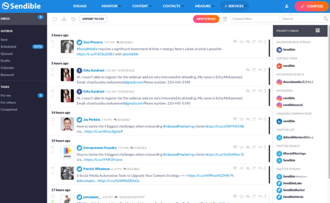Tick the select-all checkbox in toolbar

[55, 19]
